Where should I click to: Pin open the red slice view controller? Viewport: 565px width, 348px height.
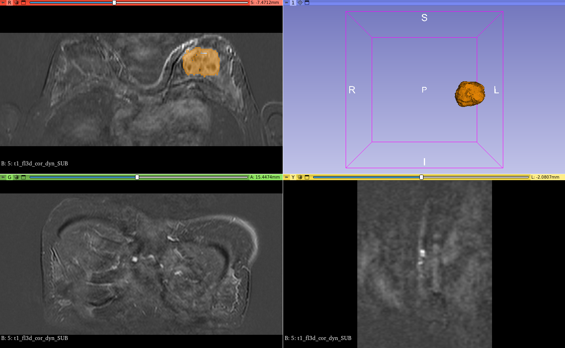3,2
